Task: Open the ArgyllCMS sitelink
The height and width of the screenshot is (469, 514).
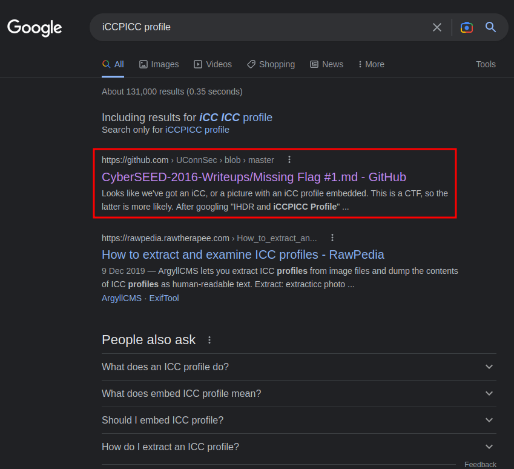Action: click(x=122, y=298)
